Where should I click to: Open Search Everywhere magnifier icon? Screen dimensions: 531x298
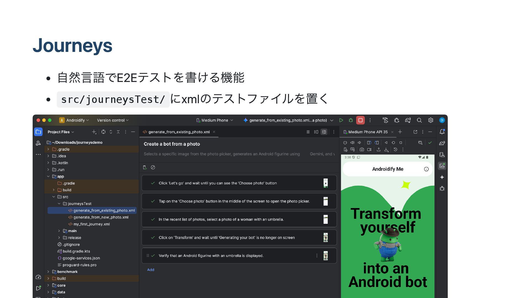coord(419,120)
